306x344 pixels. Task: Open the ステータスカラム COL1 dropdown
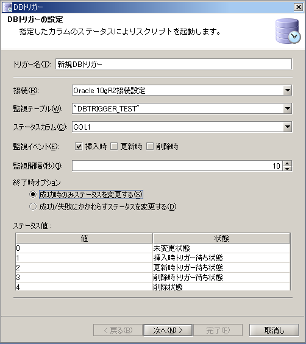(287, 127)
